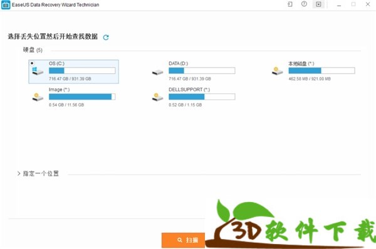Click the EaseUS app logo icon

coord(6,5)
